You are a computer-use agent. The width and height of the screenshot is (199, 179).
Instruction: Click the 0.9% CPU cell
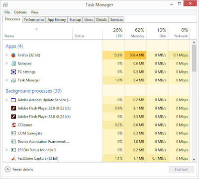click(113, 108)
